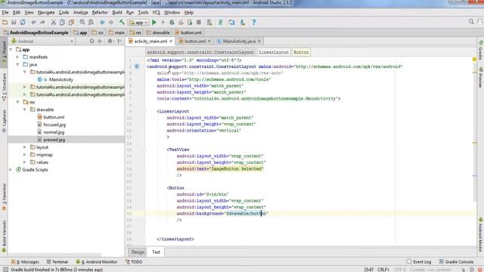The width and height of the screenshot is (484, 272).
Task: Run the app with green play icon
Action: click(x=154, y=22)
